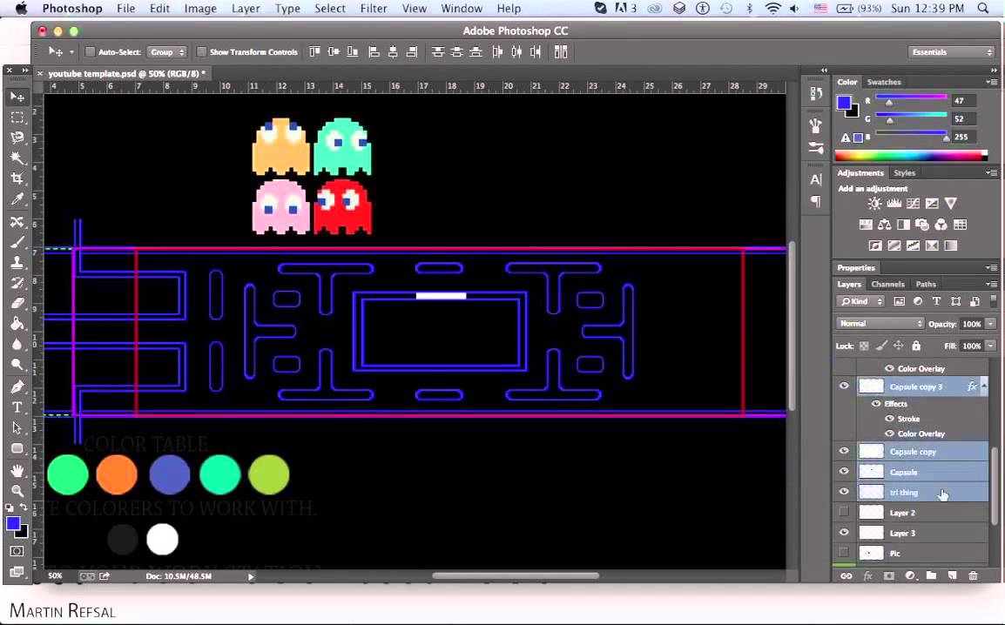1005x625 pixels.
Task: Open the Group auto-select dropdown
Action: click(166, 52)
